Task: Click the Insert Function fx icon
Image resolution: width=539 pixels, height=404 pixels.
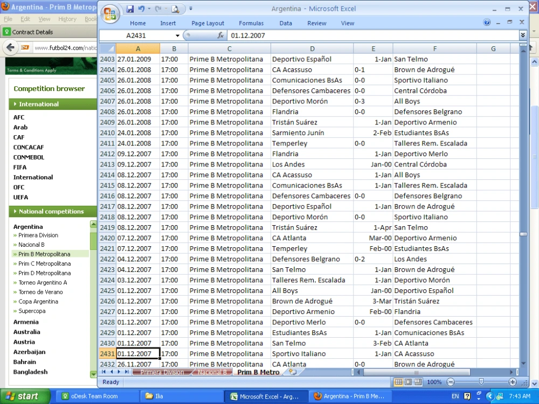Action: (220, 35)
